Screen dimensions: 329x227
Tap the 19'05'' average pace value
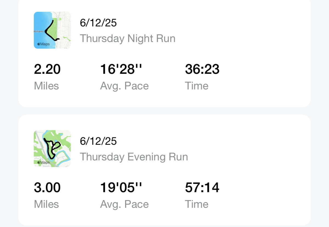point(121,188)
